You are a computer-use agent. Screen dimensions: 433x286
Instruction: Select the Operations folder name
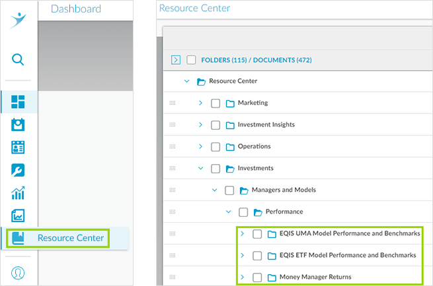coord(254,146)
